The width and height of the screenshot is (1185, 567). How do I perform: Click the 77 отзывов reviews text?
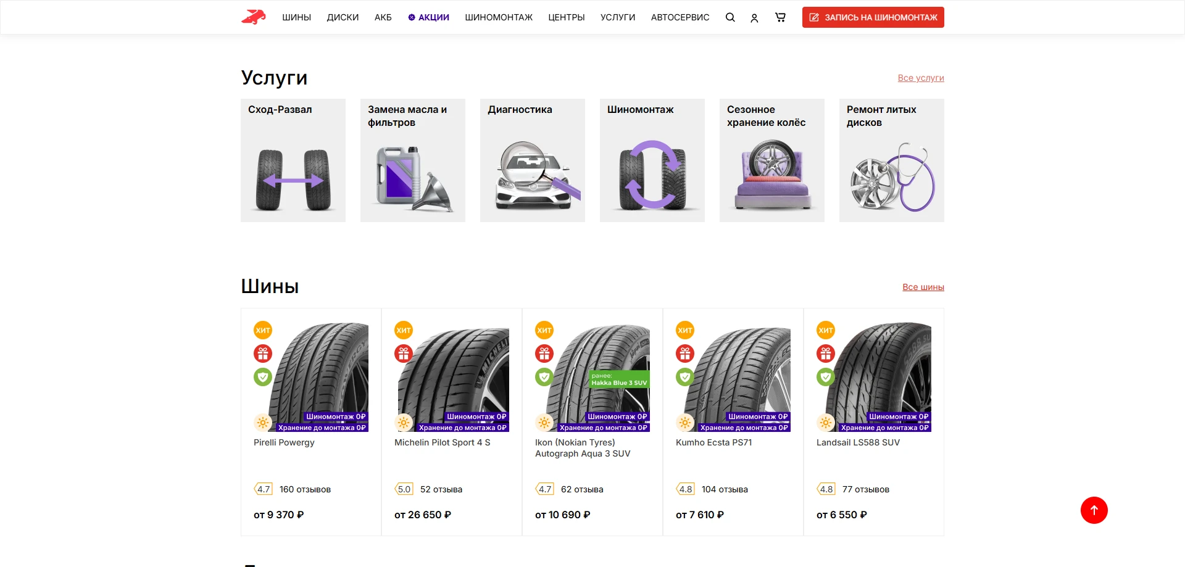pos(866,489)
